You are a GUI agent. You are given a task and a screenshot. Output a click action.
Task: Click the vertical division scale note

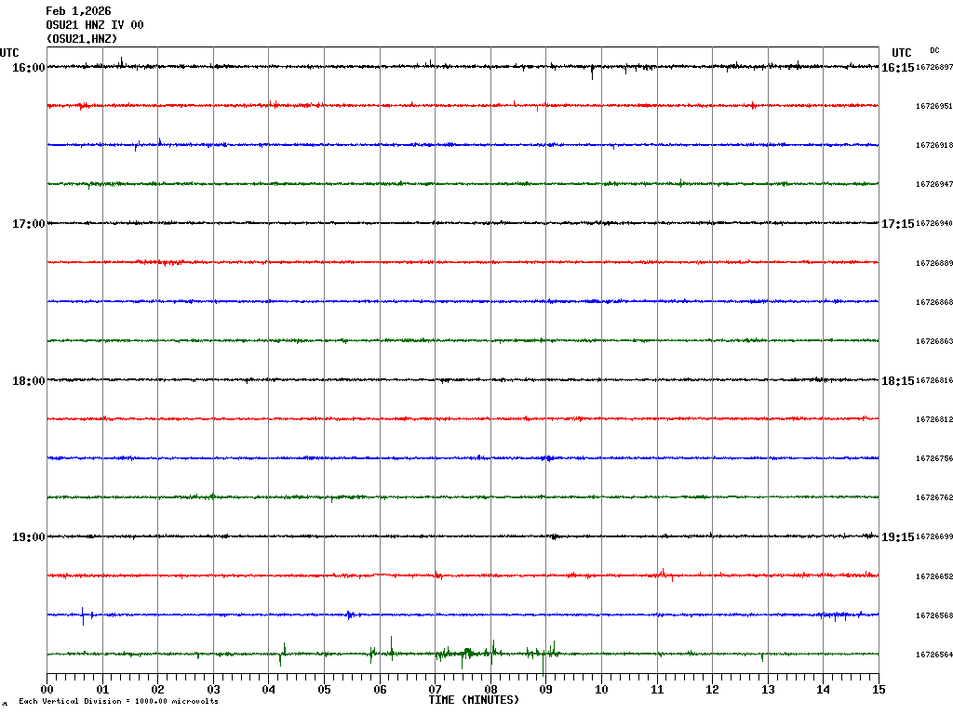[118, 701]
